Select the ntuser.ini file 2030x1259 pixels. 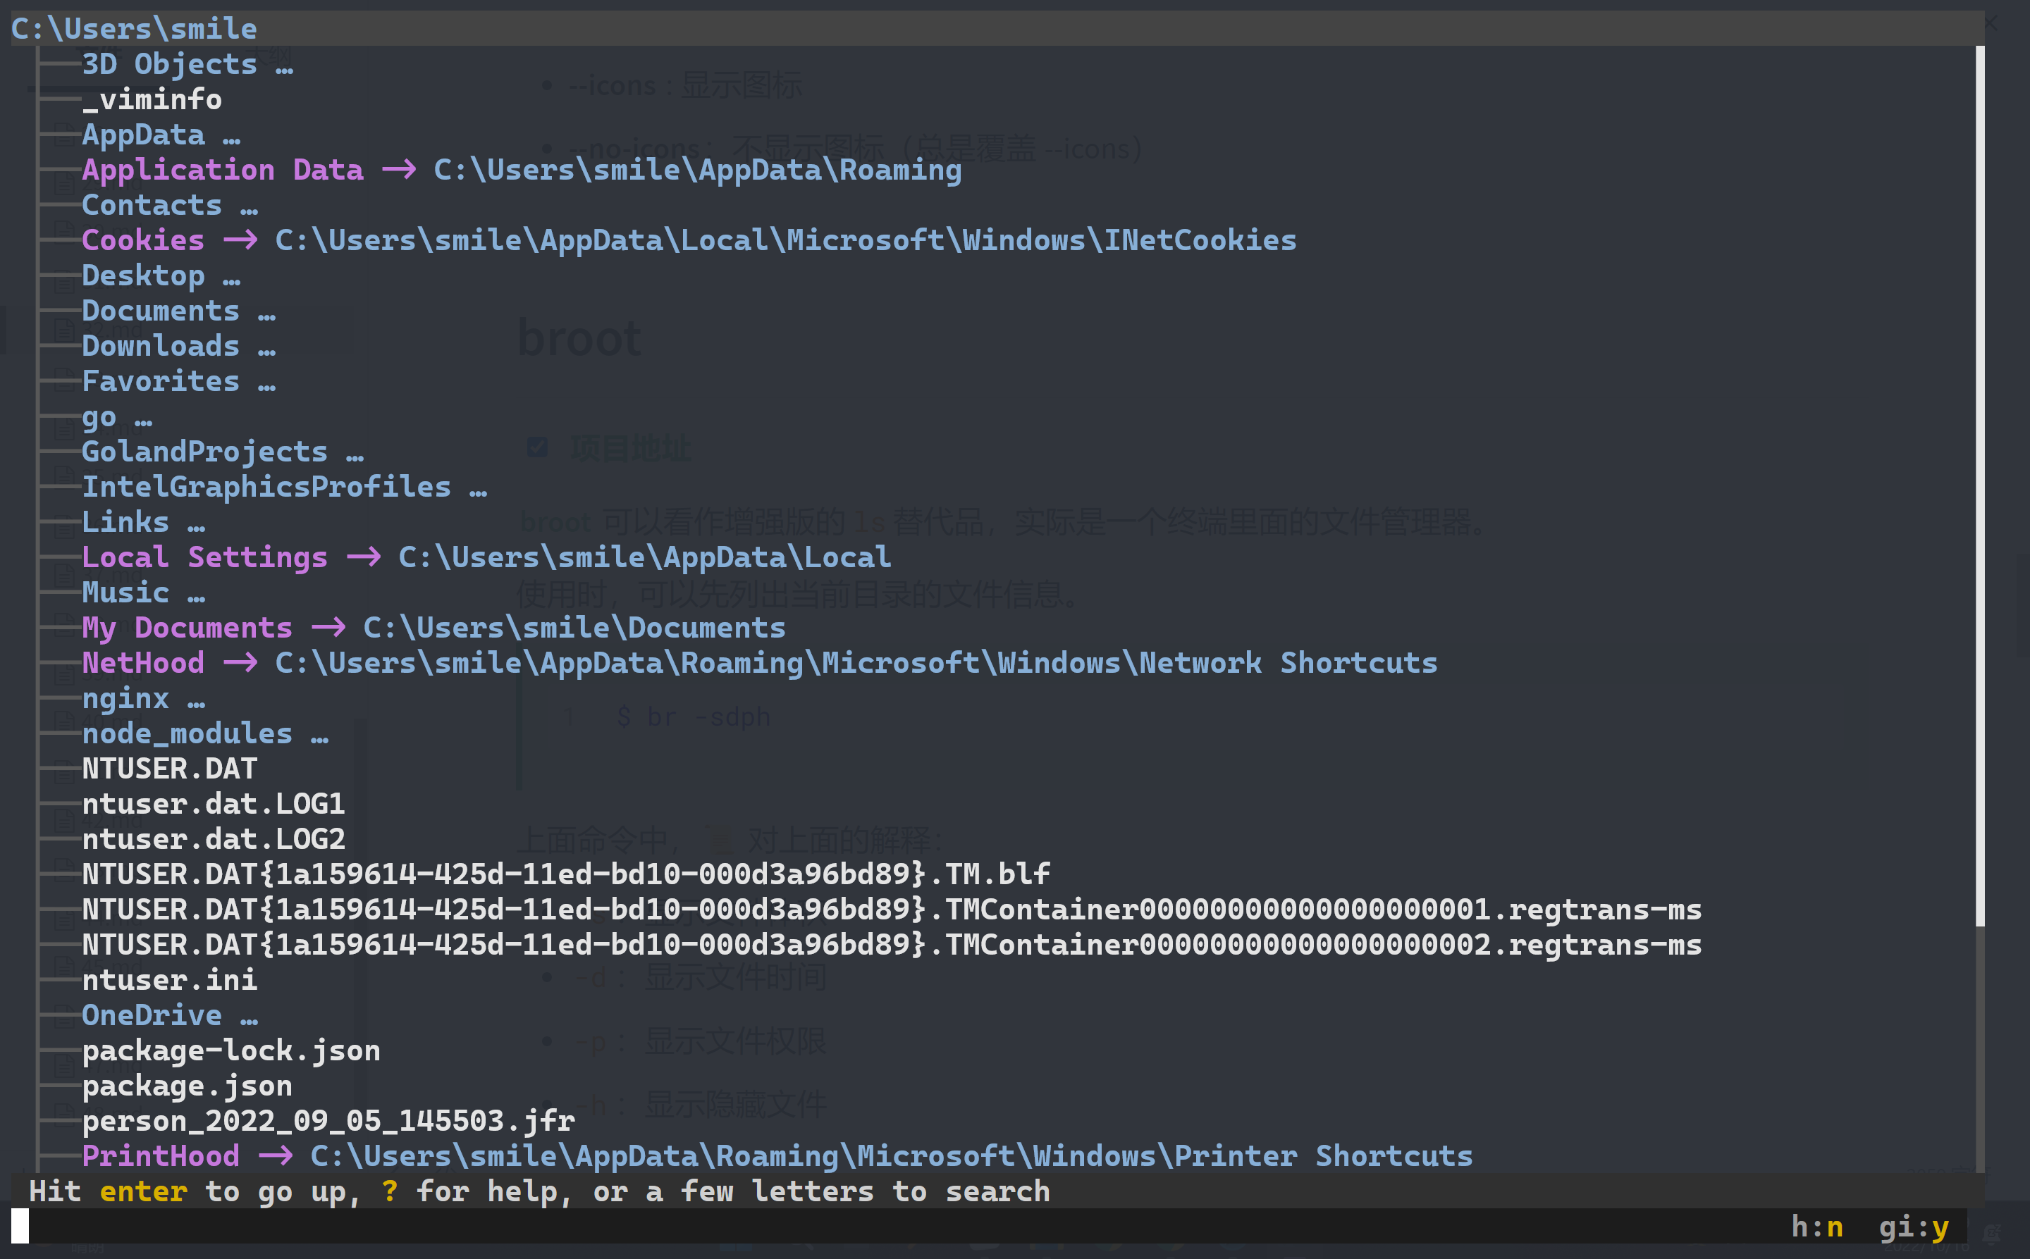170,980
